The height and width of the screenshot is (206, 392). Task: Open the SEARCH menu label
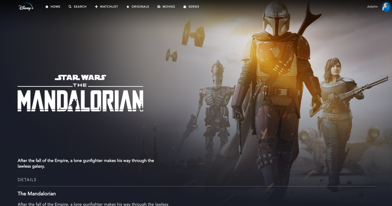click(x=80, y=7)
